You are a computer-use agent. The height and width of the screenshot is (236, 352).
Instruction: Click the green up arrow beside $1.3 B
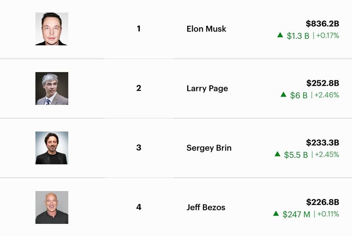(280, 35)
